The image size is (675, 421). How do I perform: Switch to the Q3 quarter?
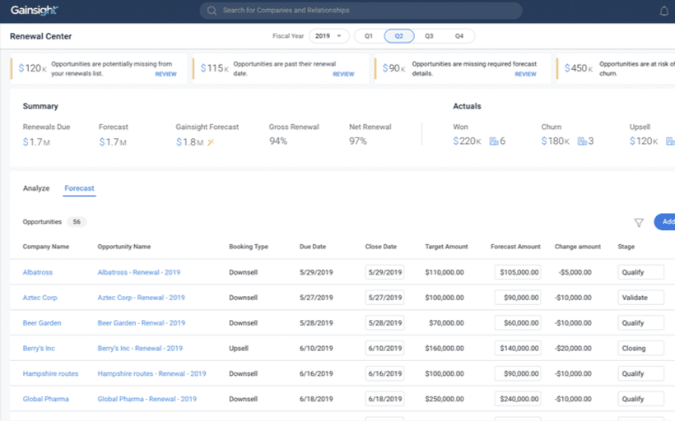[429, 36]
